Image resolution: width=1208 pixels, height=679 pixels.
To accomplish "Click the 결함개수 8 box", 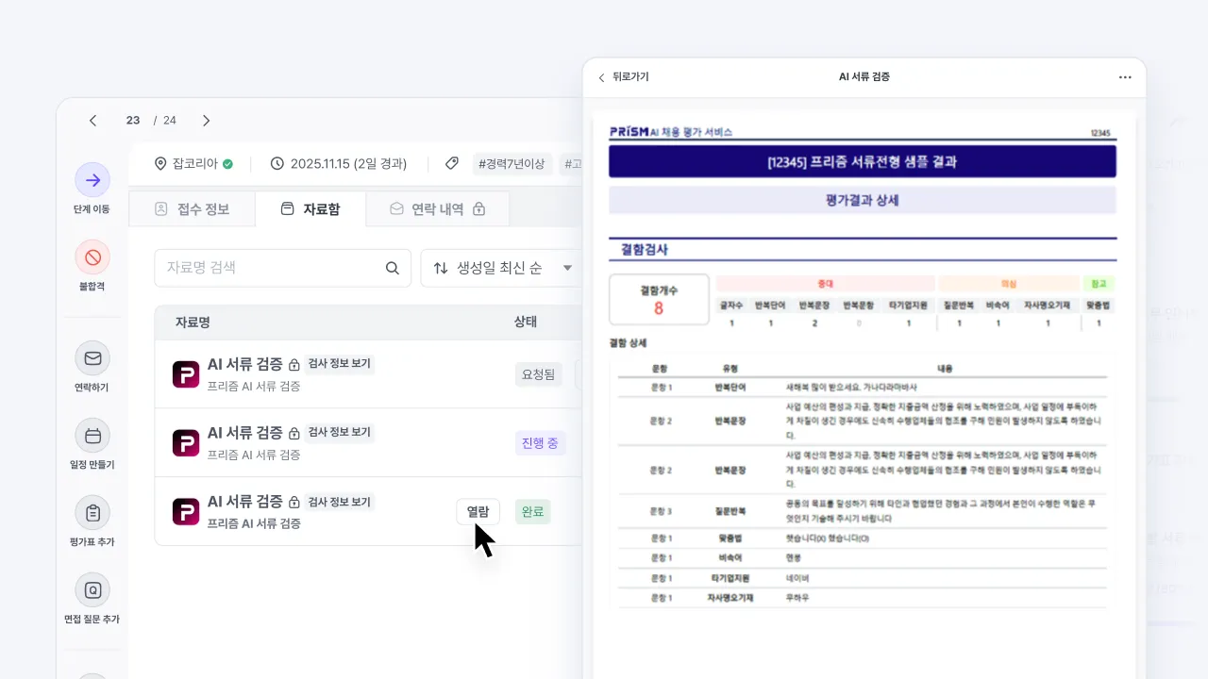I will point(659,300).
